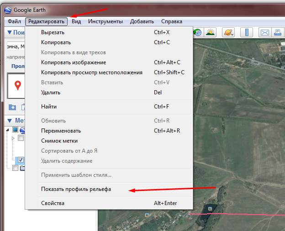Toggle the top checkbox in places tree
Screen dimensions: 285x231
(x=15, y=130)
